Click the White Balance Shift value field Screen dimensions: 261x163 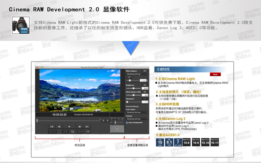(145, 95)
